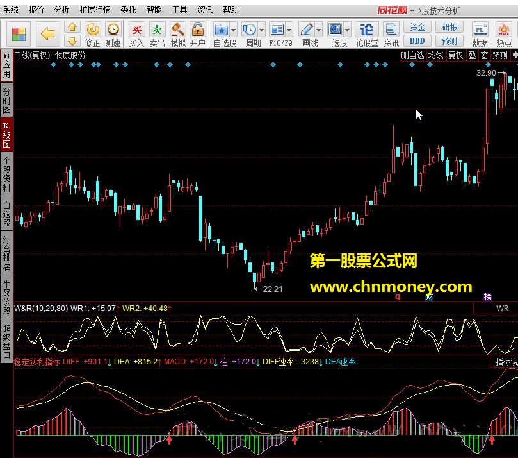This screenshot has height=458, width=518.
Task: Click the WR indicator label box
Action: [497, 309]
